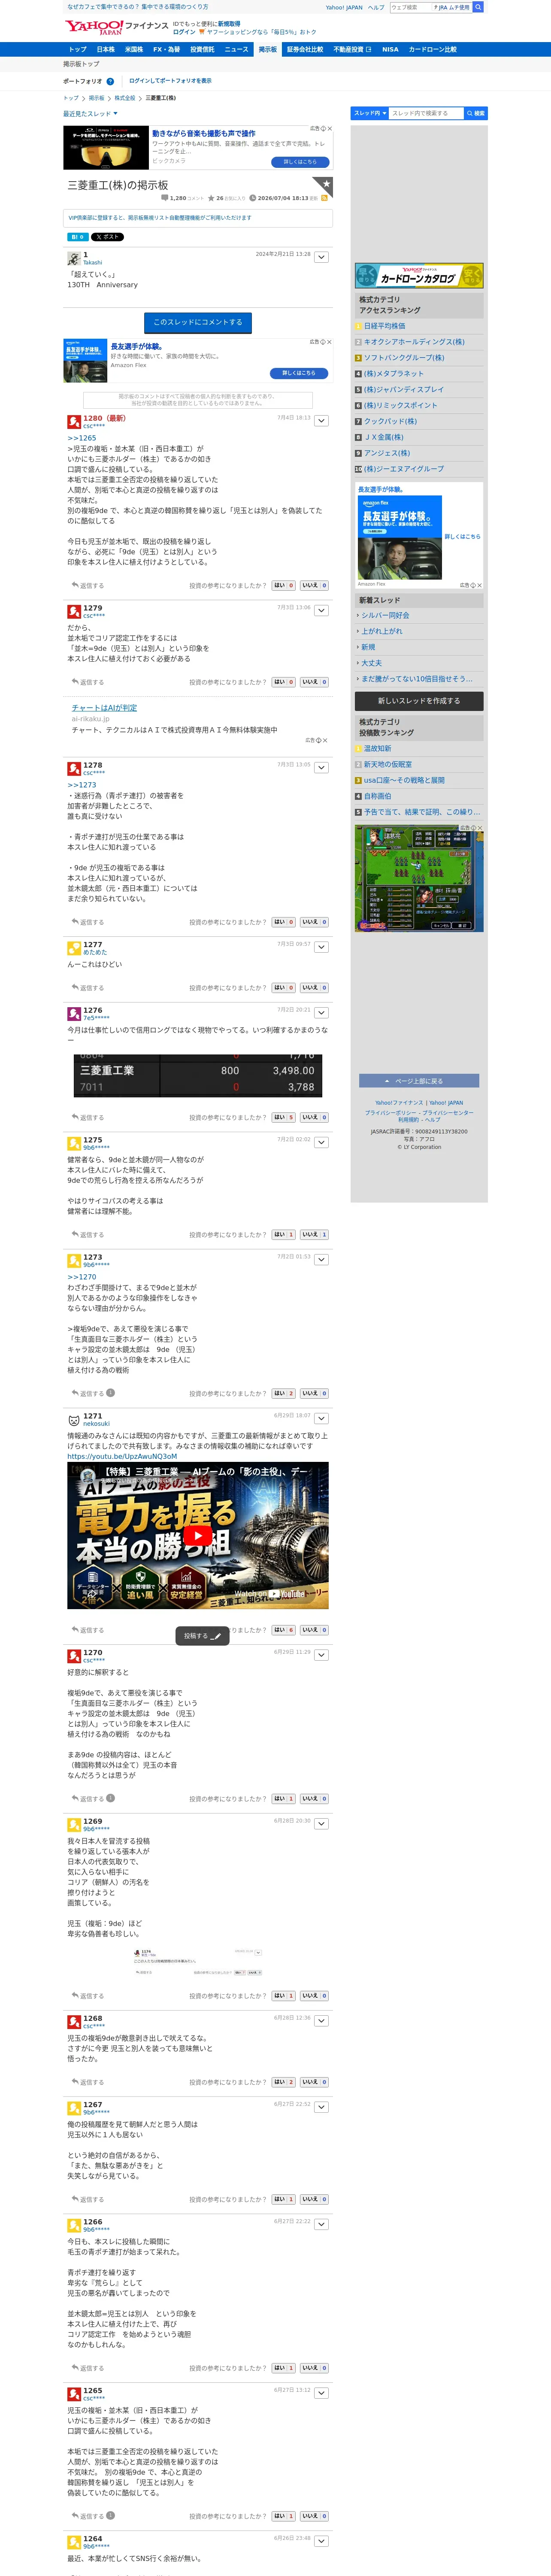Click the ウェブ検索 input field
551x2576 pixels.
pos(410,7)
